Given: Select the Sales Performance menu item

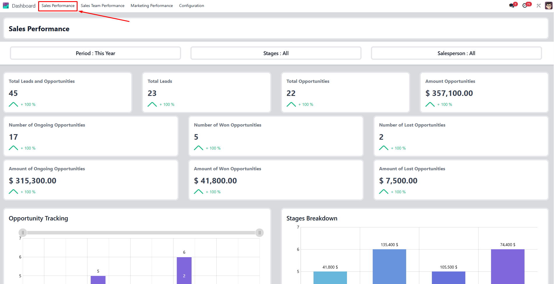Looking at the screenshot, I should [58, 6].
